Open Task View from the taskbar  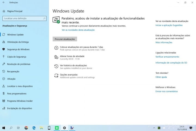pos(19,128)
